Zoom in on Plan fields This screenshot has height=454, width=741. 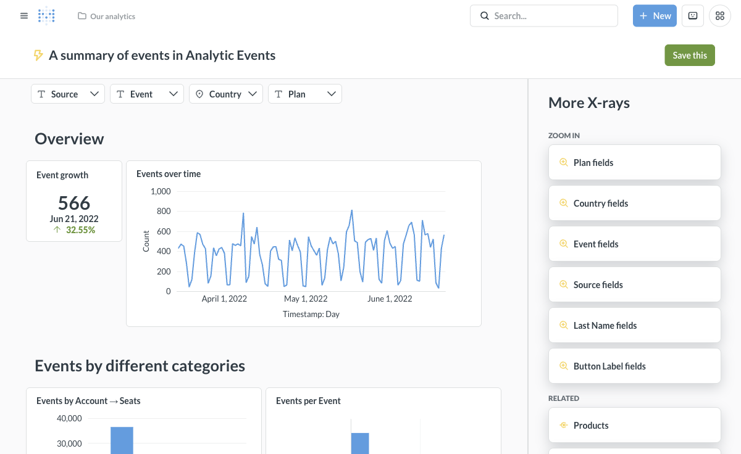(x=635, y=162)
